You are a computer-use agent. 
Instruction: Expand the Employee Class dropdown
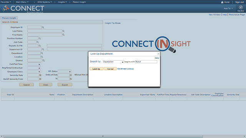point(34,72)
